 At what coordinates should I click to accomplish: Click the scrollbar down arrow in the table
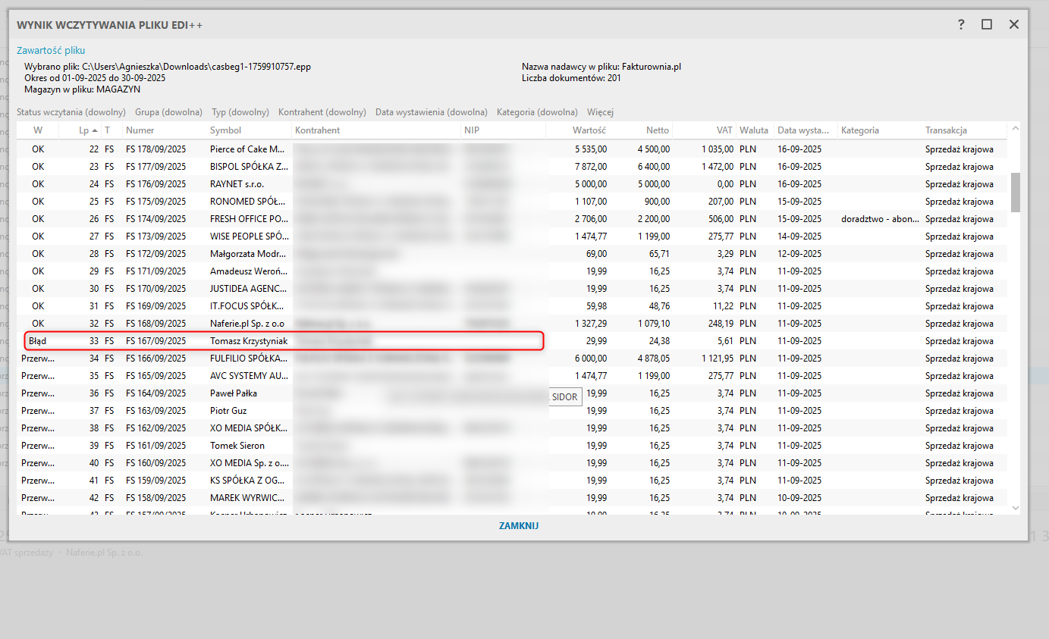(x=1015, y=508)
